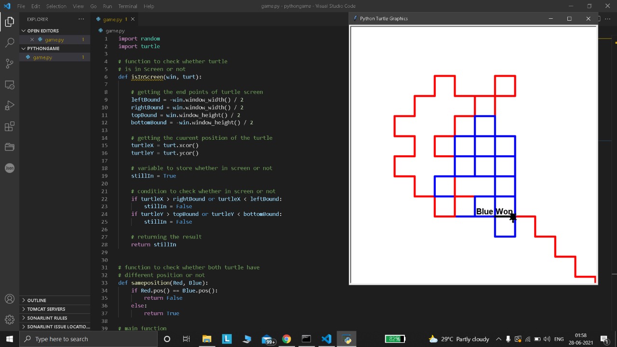Click the Explorer more actions ellipsis
Screen dimensions: 617x347
(x=81, y=19)
